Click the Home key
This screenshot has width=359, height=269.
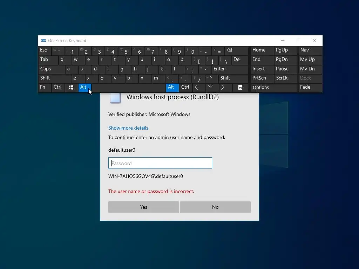tap(262, 51)
